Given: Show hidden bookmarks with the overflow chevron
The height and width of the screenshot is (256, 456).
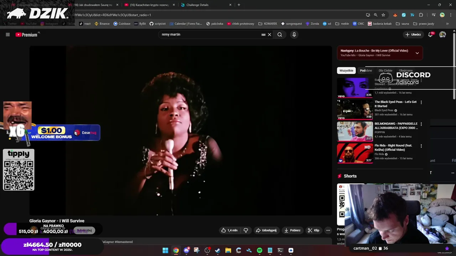Looking at the screenshot, I should (x=447, y=24).
